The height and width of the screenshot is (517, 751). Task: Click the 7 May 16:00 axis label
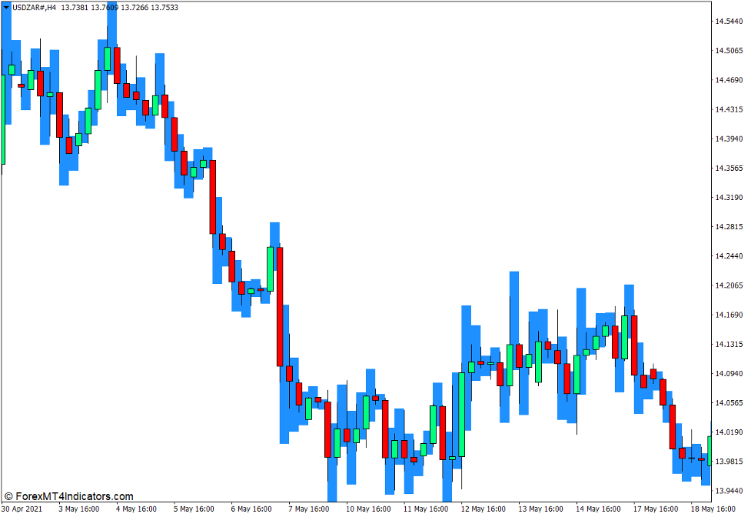click(309, 509)
